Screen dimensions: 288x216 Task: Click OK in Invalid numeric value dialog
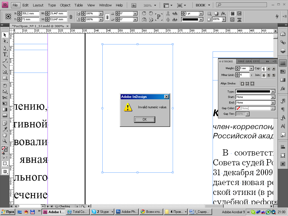click(145, 120)
